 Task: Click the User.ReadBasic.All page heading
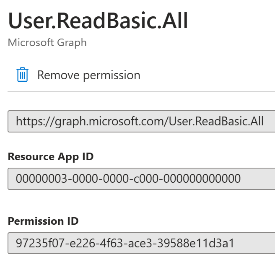pyautogui.click(x=98, y=21)
